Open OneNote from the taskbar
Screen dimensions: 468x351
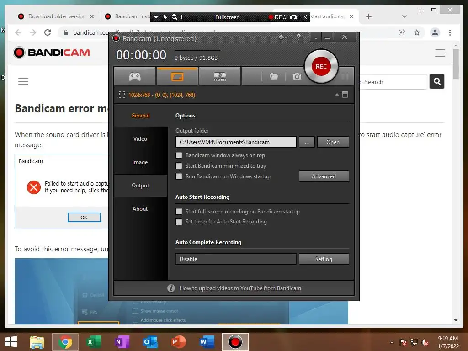click(x=122, y=342)
